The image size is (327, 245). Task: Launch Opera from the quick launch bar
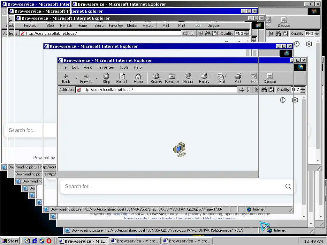click(49, 241)
